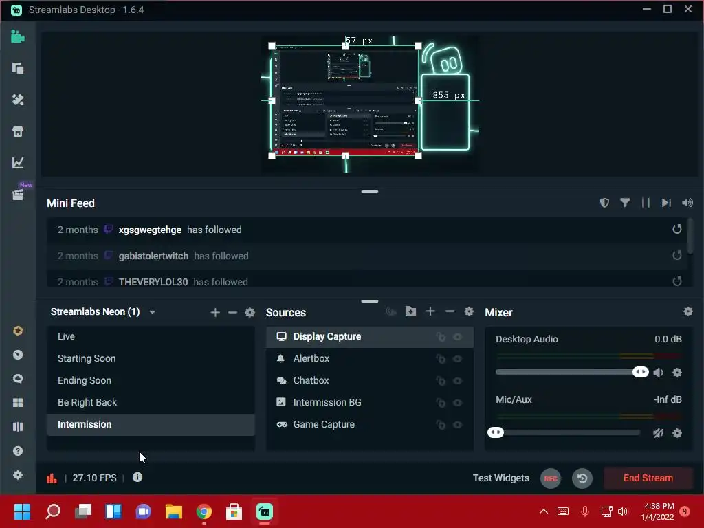Open Desktop Audio settings gear
The width and height of the screenshot is (704, 528).
677,372
